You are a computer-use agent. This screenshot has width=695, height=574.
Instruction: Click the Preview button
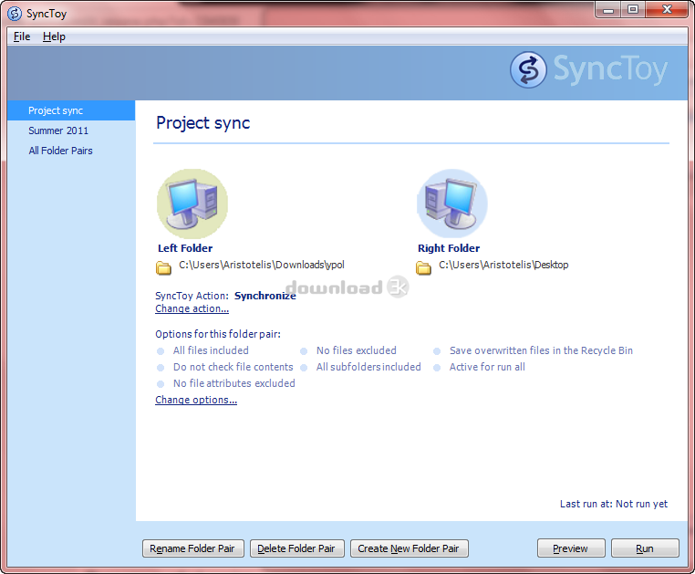571,548
